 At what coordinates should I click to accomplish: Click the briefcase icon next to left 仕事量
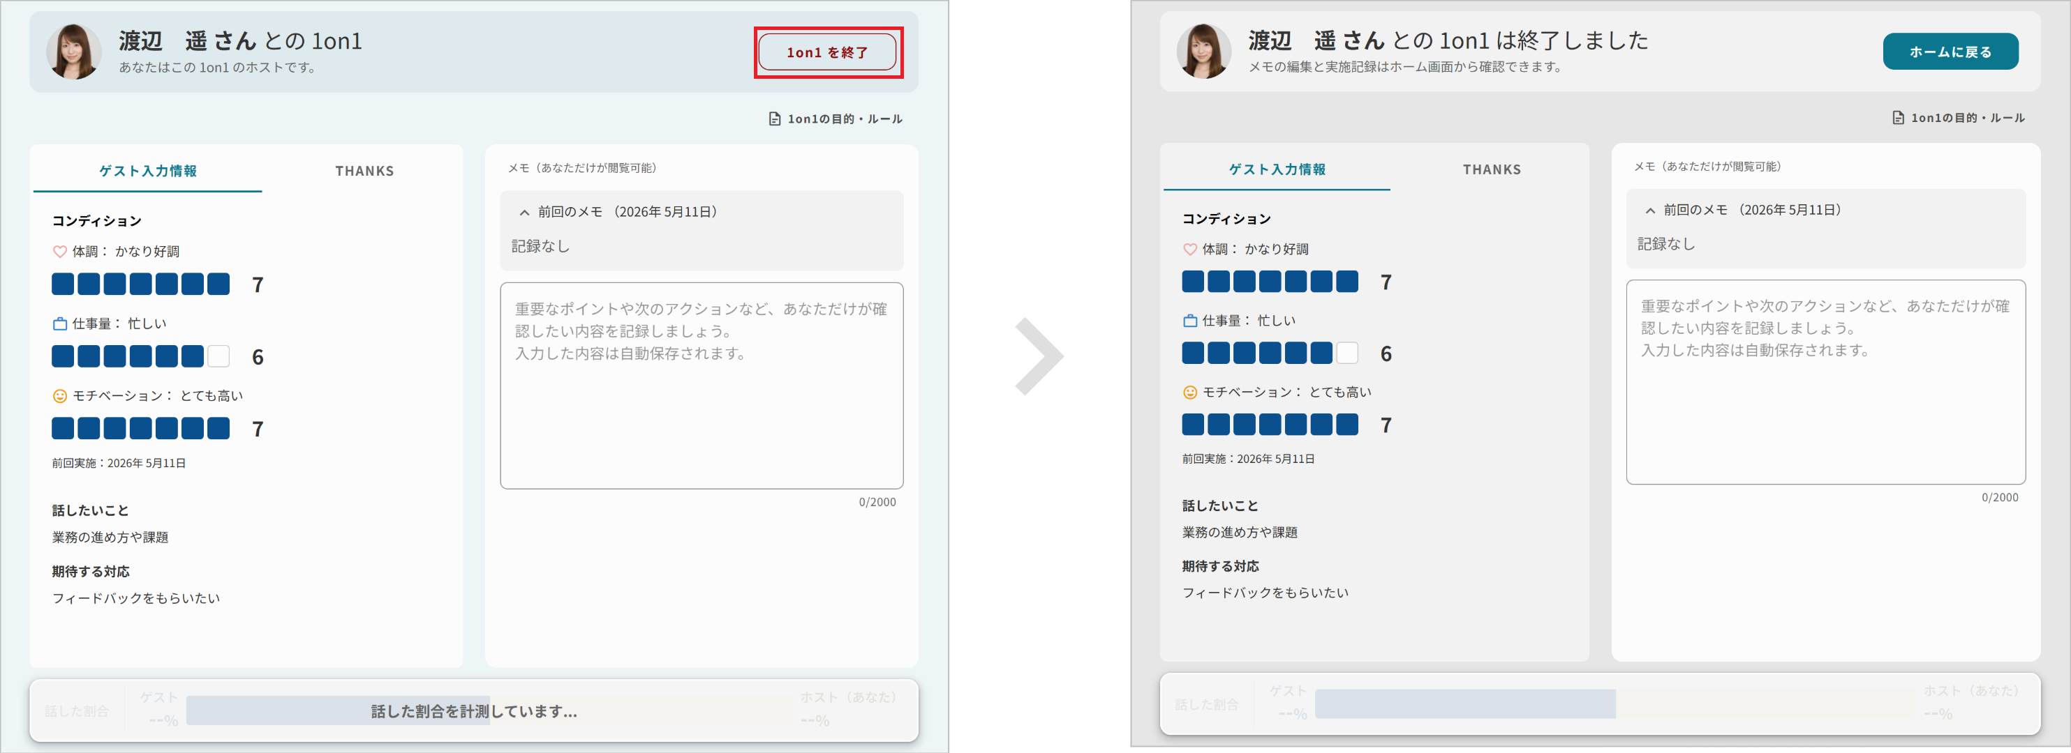point(59,324)
